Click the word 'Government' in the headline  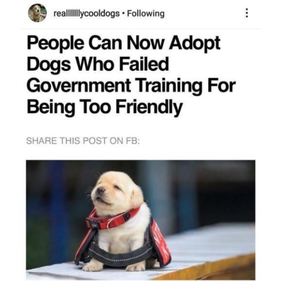(x=79, y=86)
